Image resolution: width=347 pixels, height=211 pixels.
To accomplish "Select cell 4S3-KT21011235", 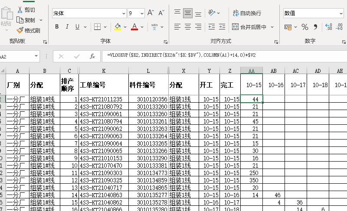I will point(104,99).
